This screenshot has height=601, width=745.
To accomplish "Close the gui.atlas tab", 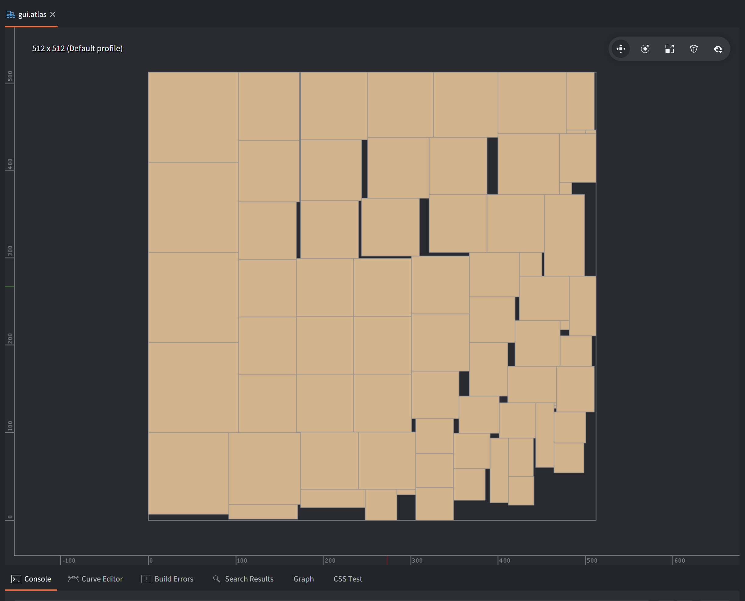I will [x=53, y=14].
